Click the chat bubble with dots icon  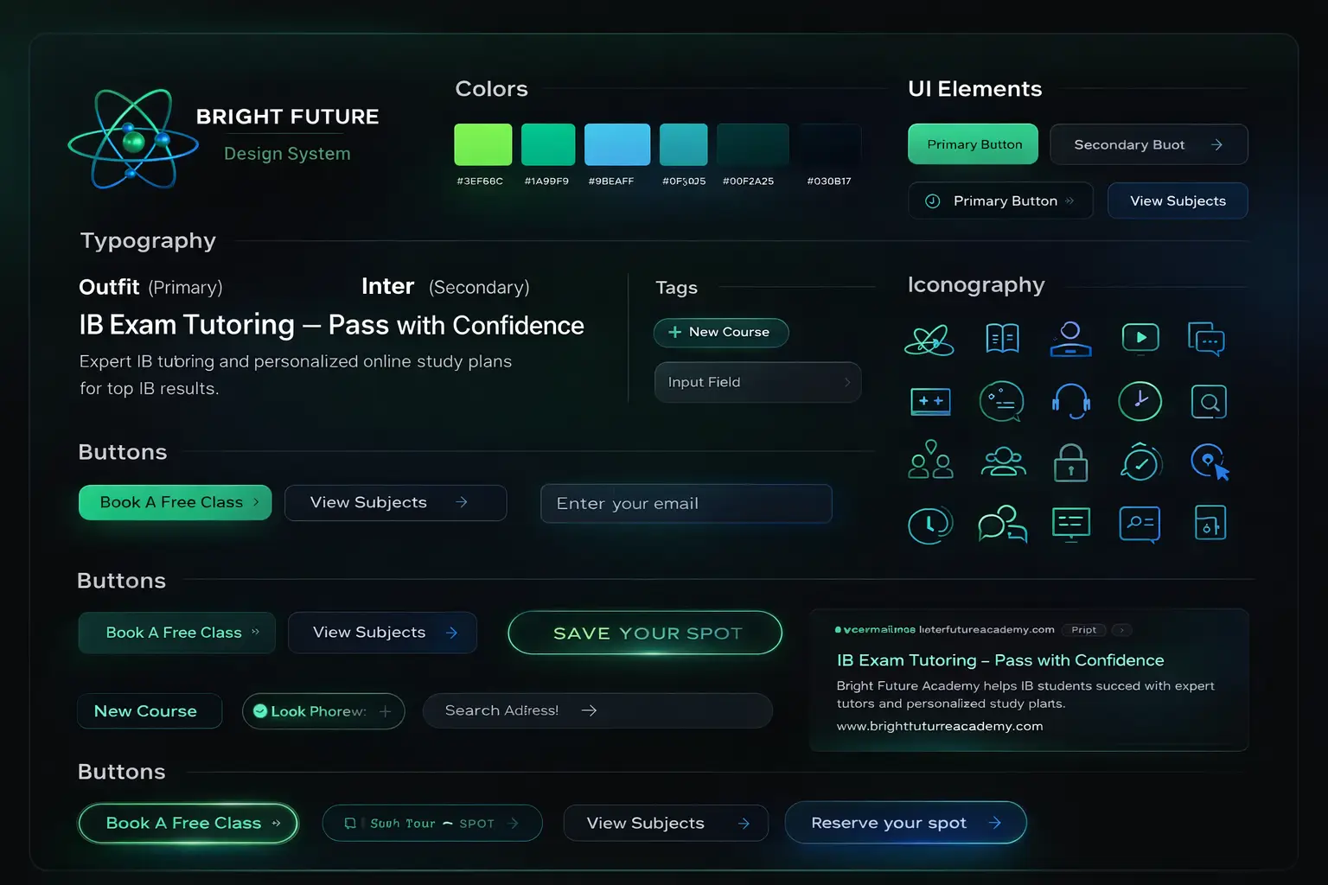pyautogui.click(x=1206, y=339)
